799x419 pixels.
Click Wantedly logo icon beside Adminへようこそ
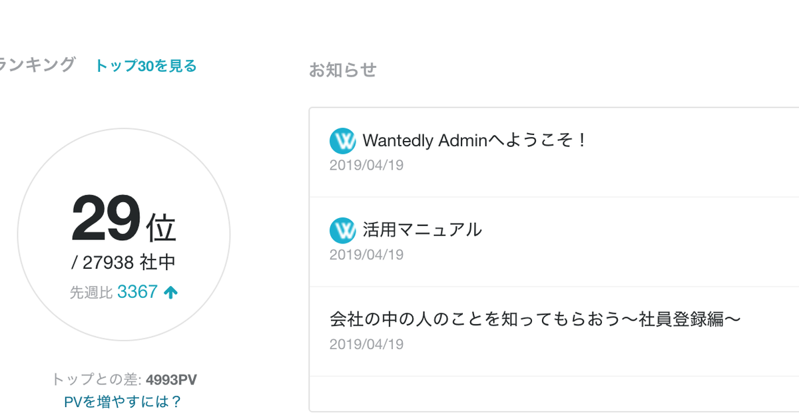(342, 141)
